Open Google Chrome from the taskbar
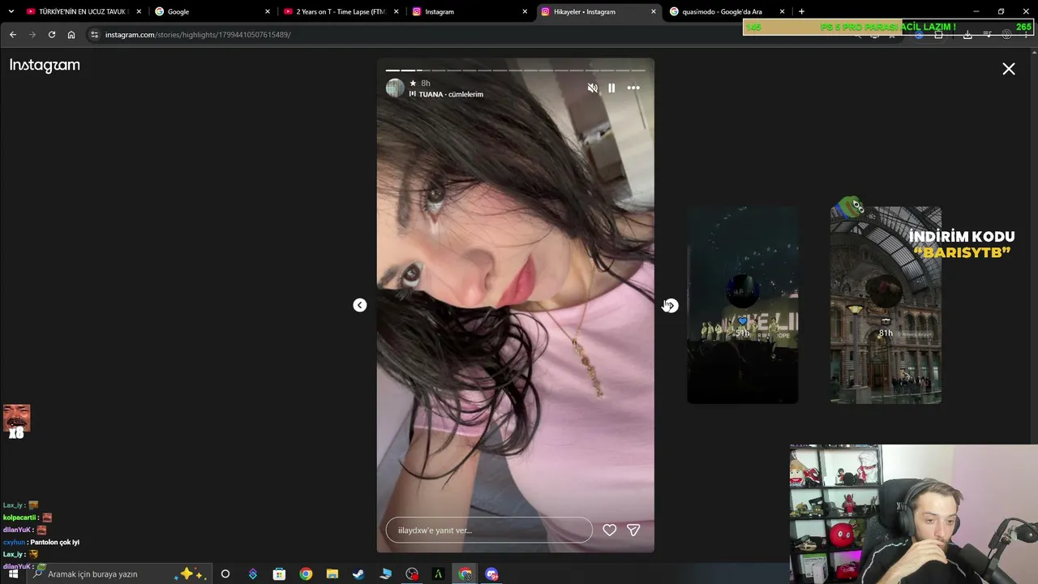The image size is (1038, 584). click(x=306, y=574)
